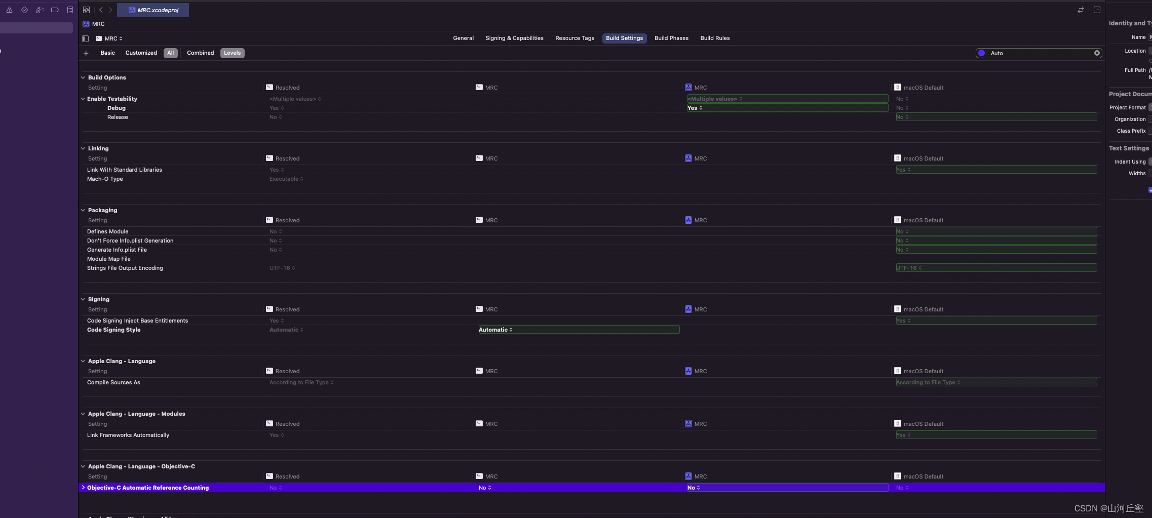Viewport: 1152px width, 518px height.
Task: Switch to Combined view
Action: click(200, 53)
